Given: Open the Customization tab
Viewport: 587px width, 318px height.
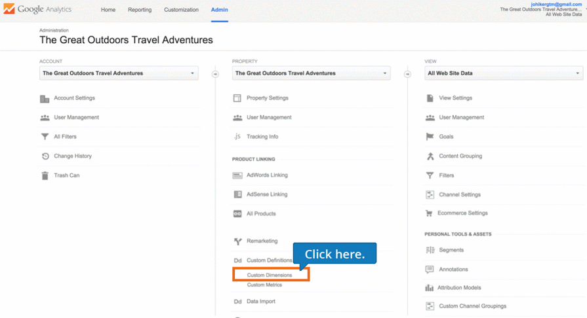Looking at the screenshot, I should 181,10.
